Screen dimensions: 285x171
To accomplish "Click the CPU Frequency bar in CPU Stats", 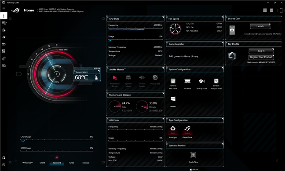I will pos(135,29).
